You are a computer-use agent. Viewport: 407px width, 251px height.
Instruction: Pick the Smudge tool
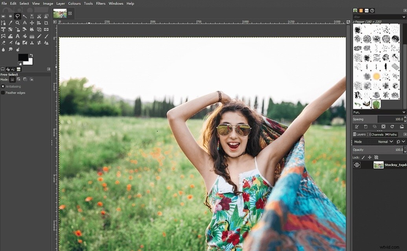tap(11, 49)
